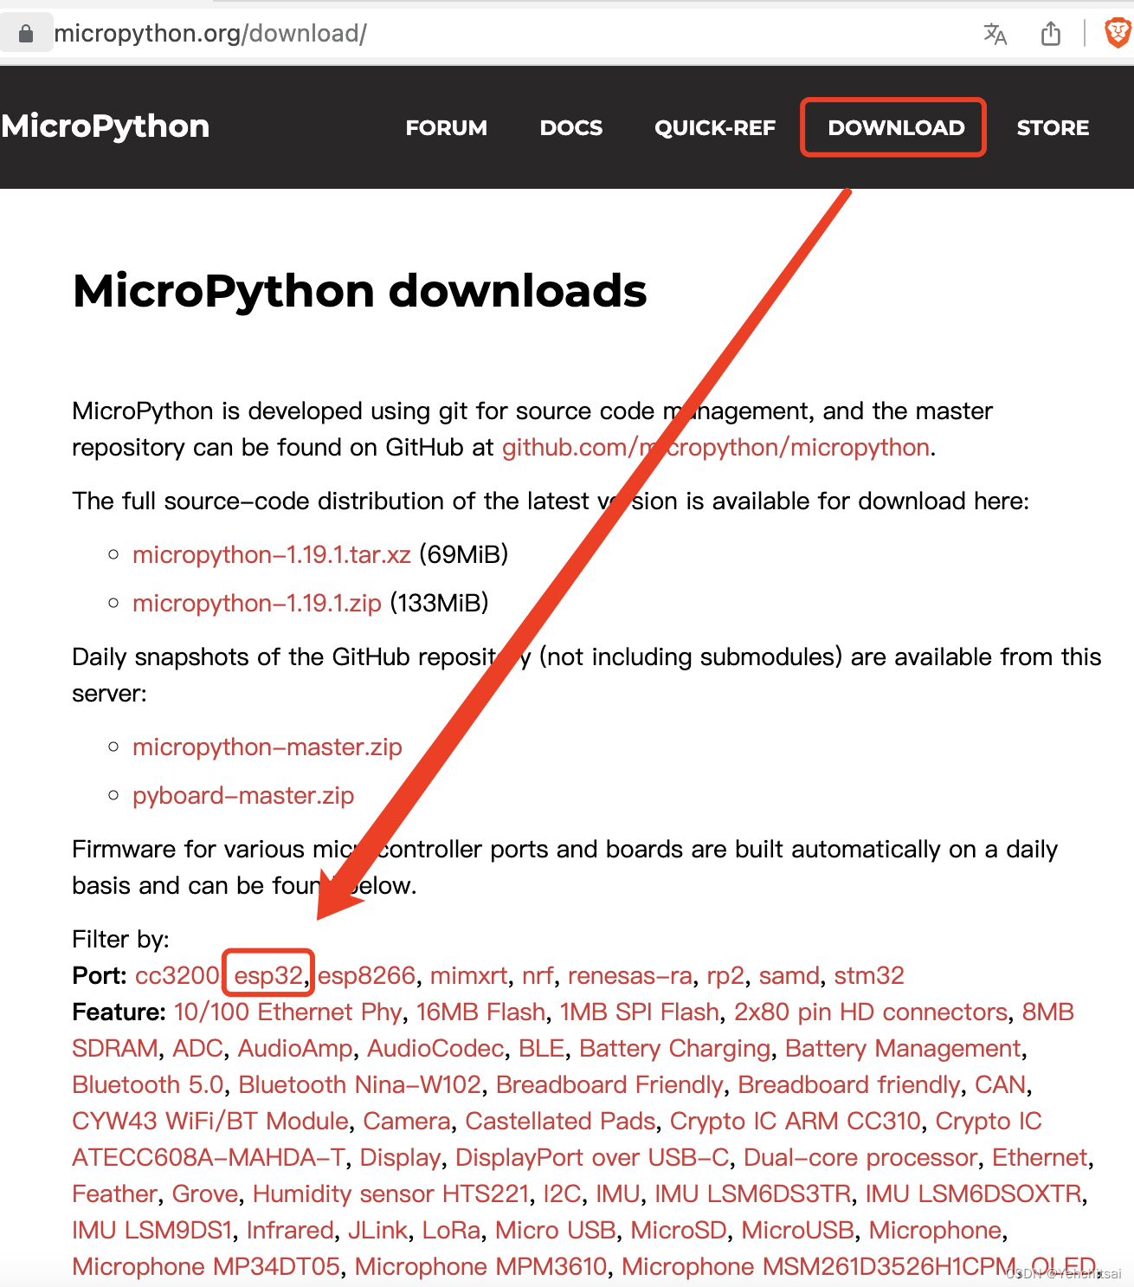1134x1287 pixels.
Task: Download micropython-master.zip snapshot
Action: (x=267, y=747)
